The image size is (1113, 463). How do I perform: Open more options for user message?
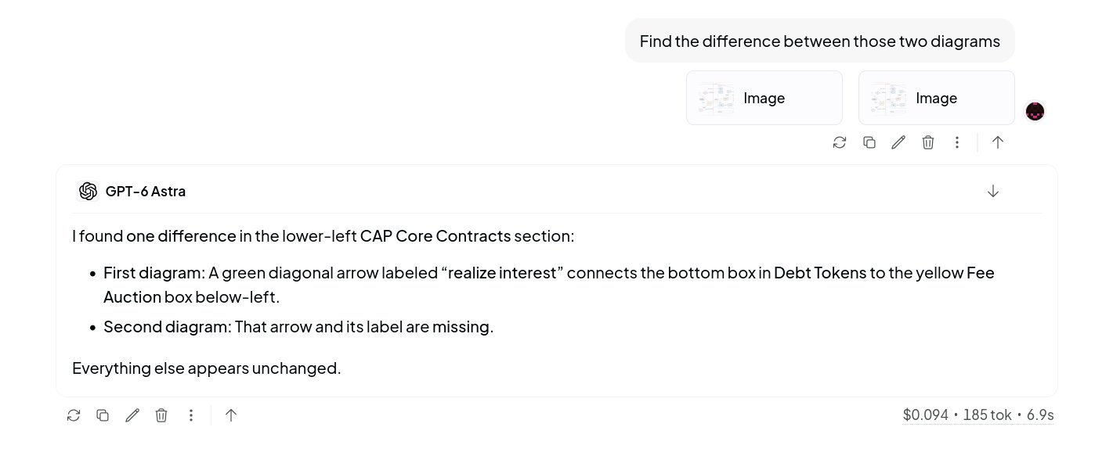957,142
